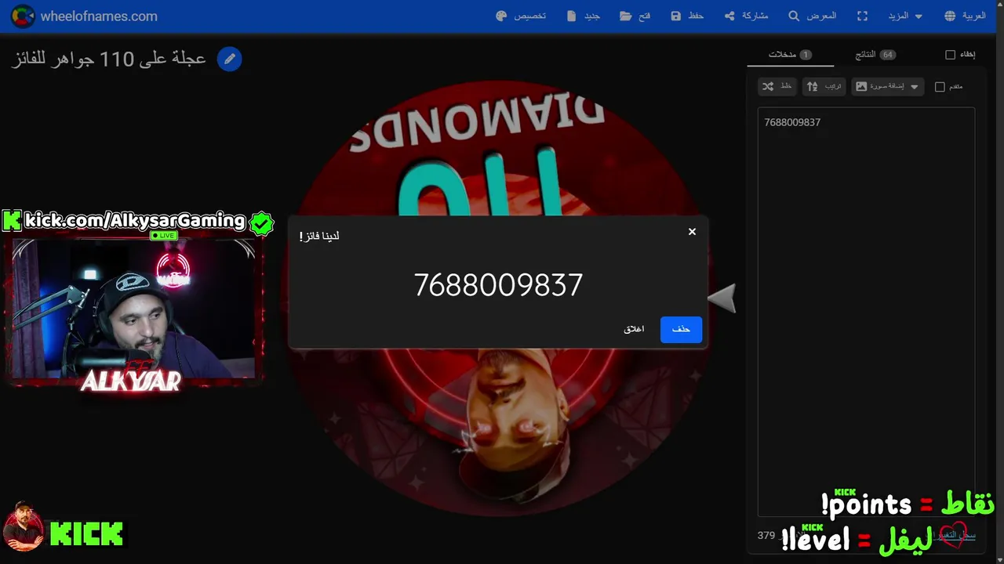1004x564 pixels.
Task: Remove the winner with the حذف button
Action: [681, 329]
